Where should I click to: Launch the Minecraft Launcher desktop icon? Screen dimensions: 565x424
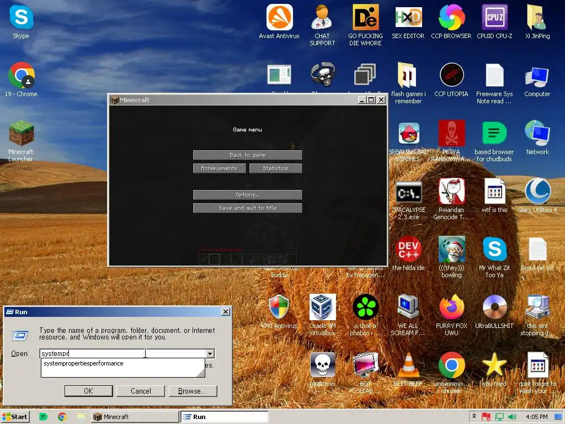21,141
